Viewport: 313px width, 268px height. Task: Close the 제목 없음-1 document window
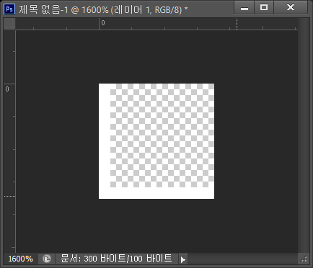(291, 8)
